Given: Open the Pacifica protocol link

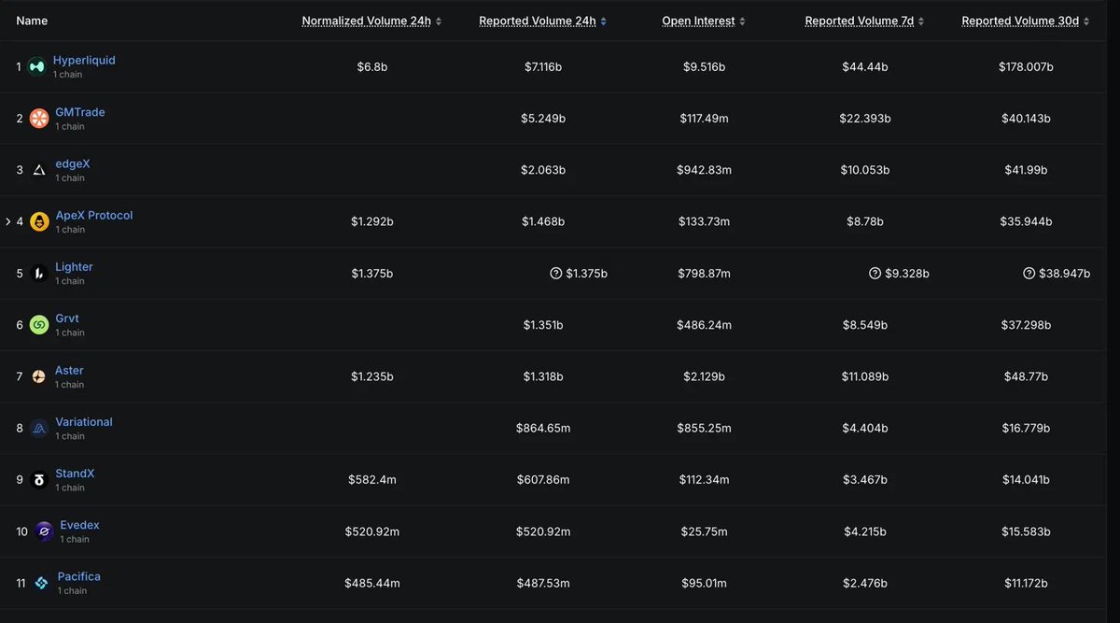Looking at the screenshot, I should pyautogui.click(x=79, y=576).
